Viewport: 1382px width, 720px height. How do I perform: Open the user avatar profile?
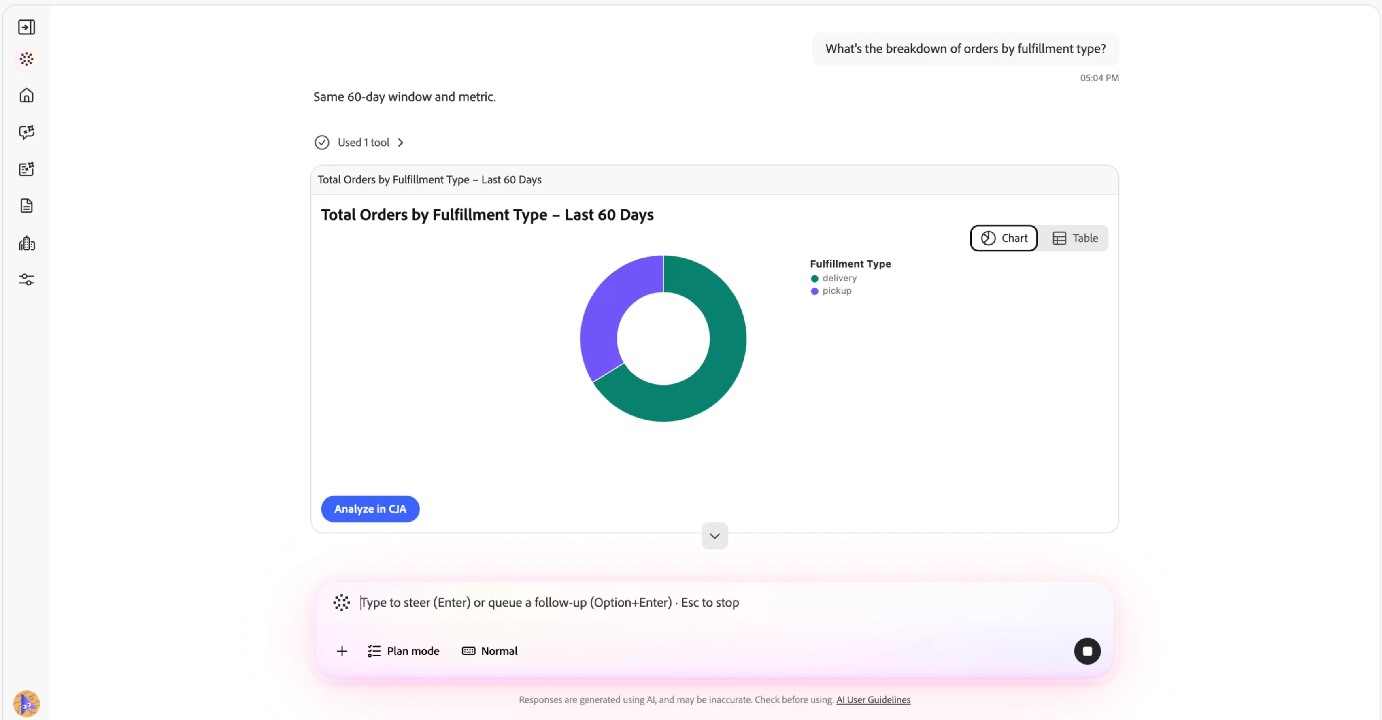tap(26, 703)
